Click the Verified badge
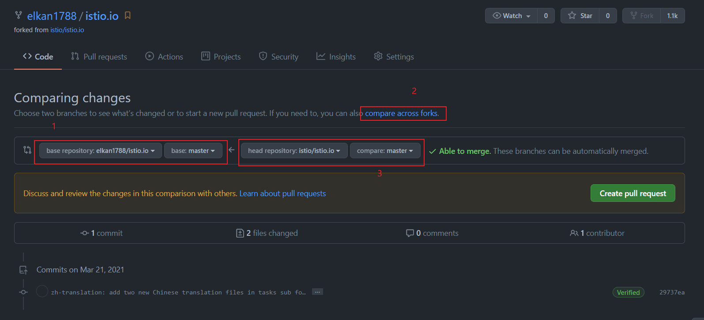The width and height of the screenshot is (704, 320). click(x=628, y=292)
